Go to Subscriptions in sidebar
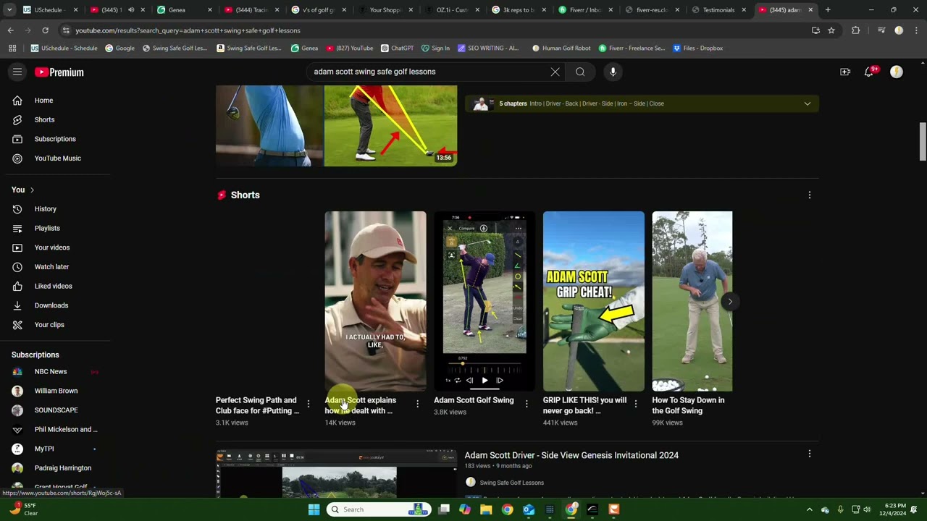Viewport: 927px width, 521px height. 55,139
